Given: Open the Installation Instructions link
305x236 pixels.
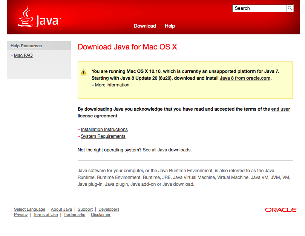Looking at the screenshot, I should click(104, 130).
